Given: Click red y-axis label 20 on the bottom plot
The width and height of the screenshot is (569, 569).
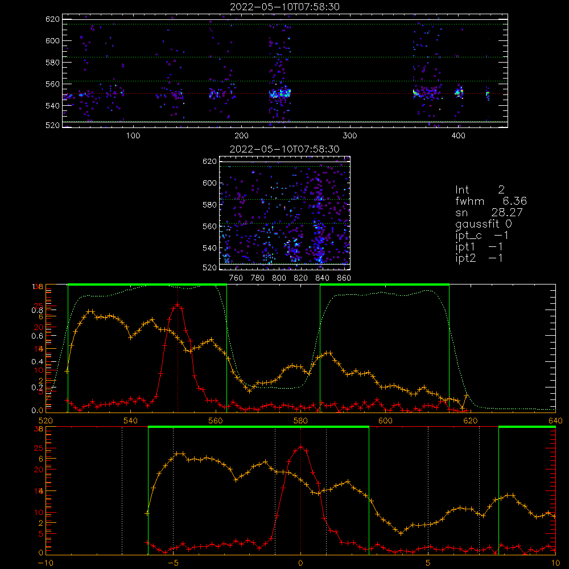Looking at the screenshot, I should (39, 469).
